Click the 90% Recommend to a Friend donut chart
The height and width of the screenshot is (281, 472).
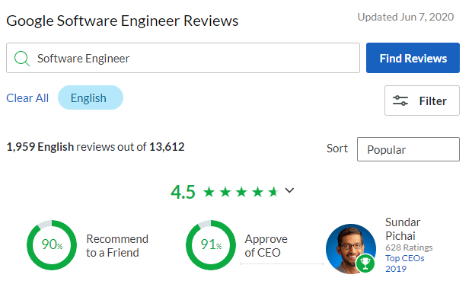click(52, 245)
